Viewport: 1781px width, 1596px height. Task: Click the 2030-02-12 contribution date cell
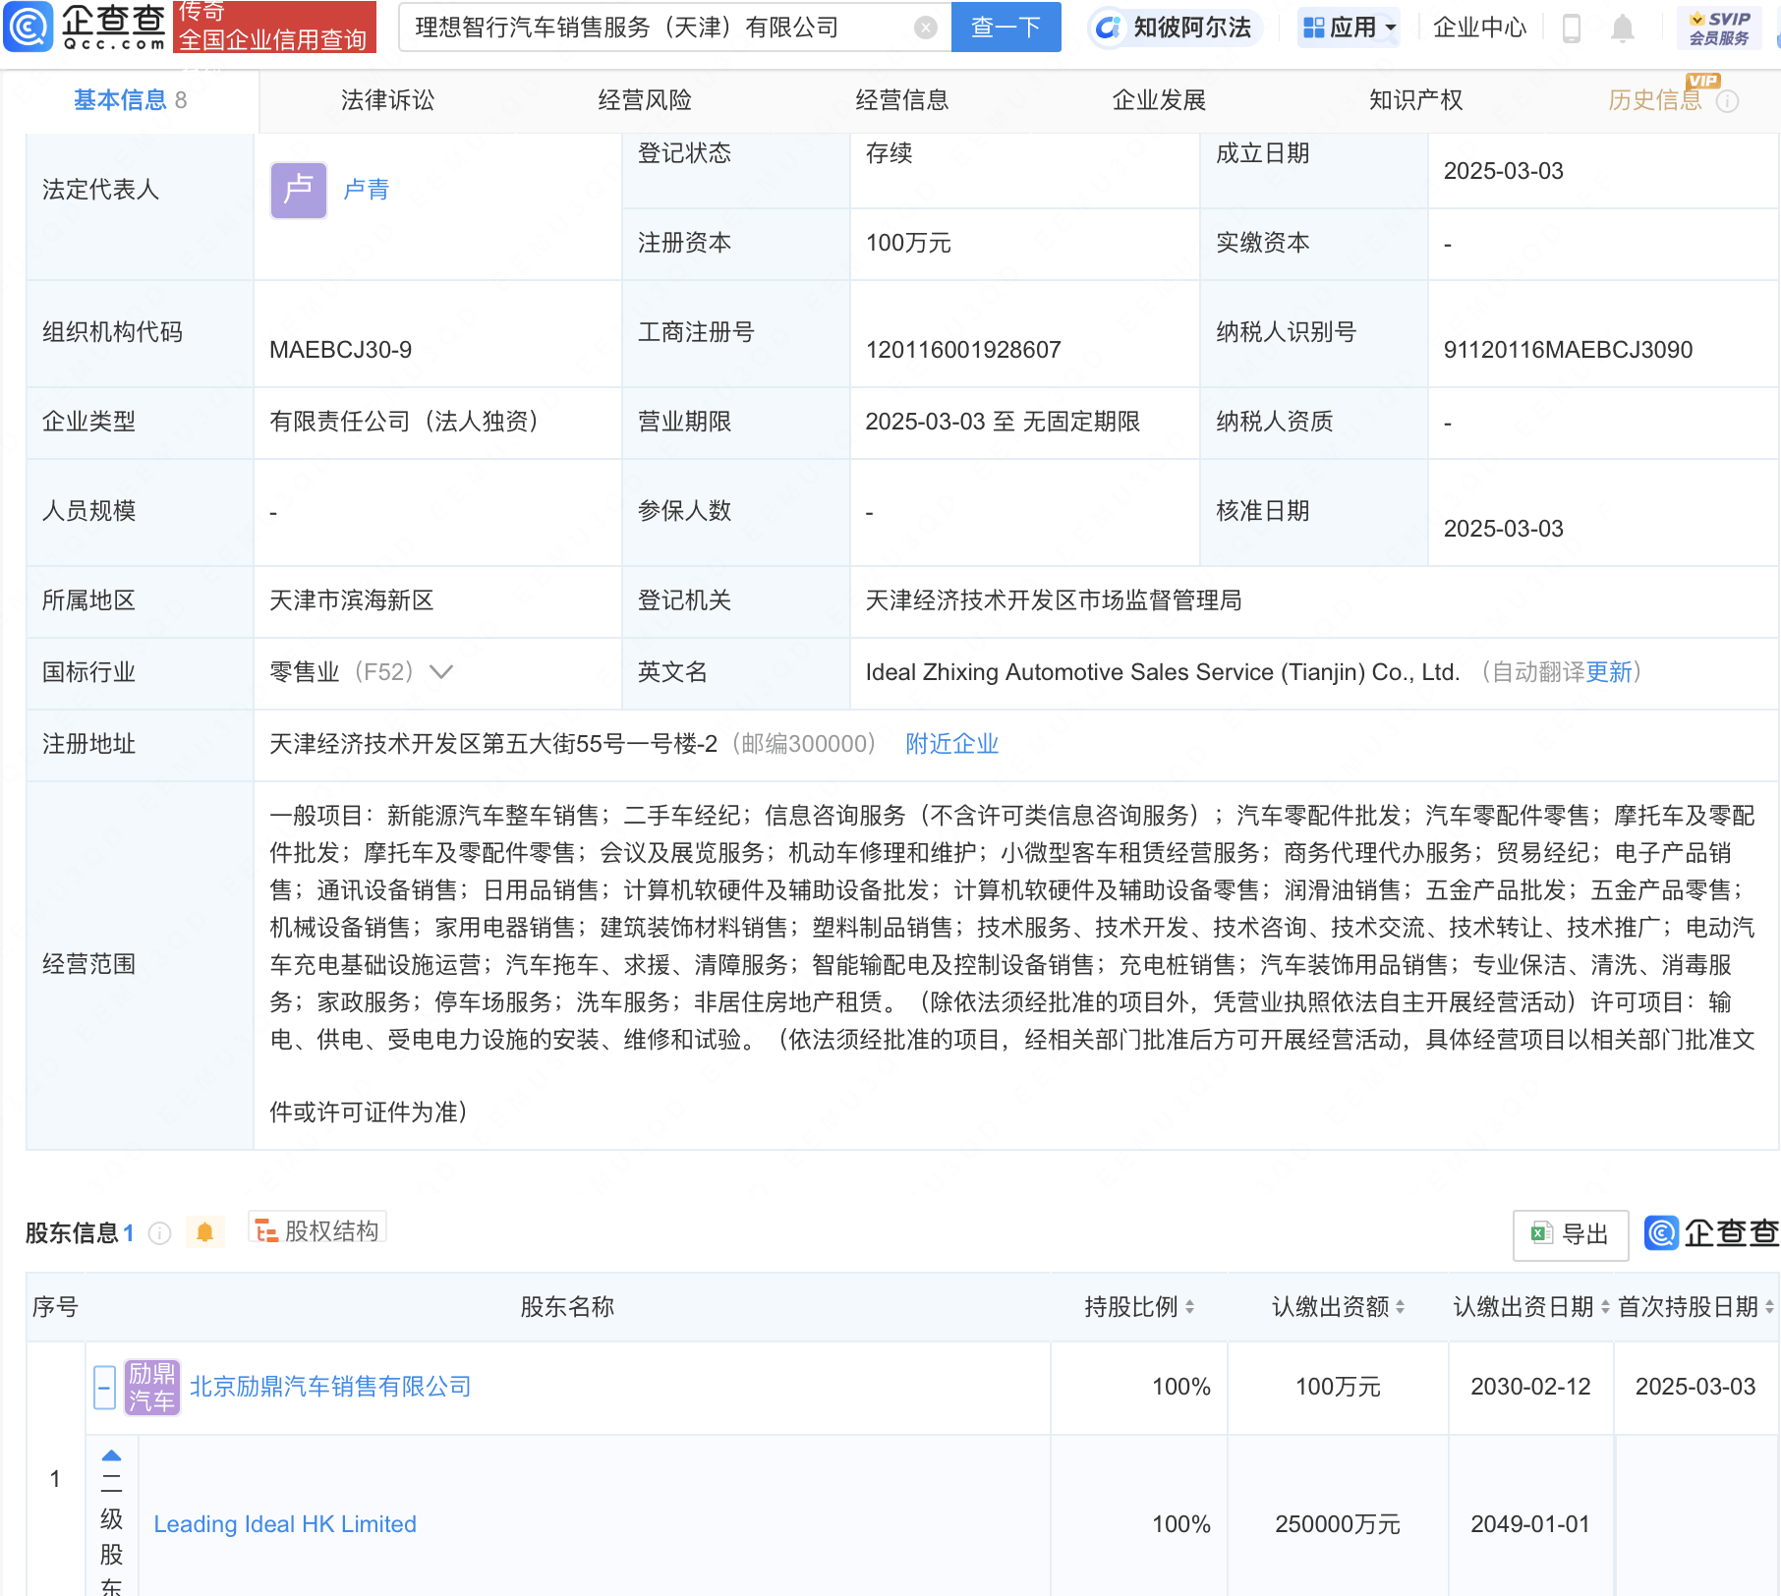click(1530, 1387)
